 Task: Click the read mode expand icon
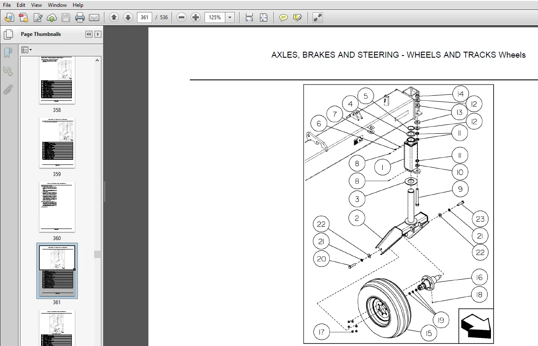tap(317, 18)
